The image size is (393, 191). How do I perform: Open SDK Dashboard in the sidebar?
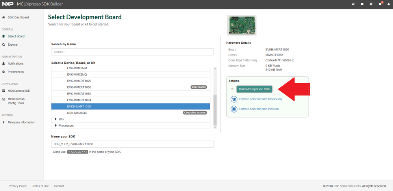pyautogui.click(x=18, y=17)
